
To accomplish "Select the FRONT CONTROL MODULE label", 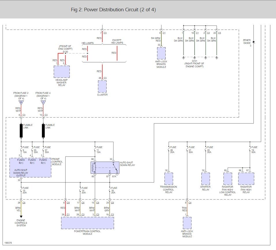I will tap(57, 162).
